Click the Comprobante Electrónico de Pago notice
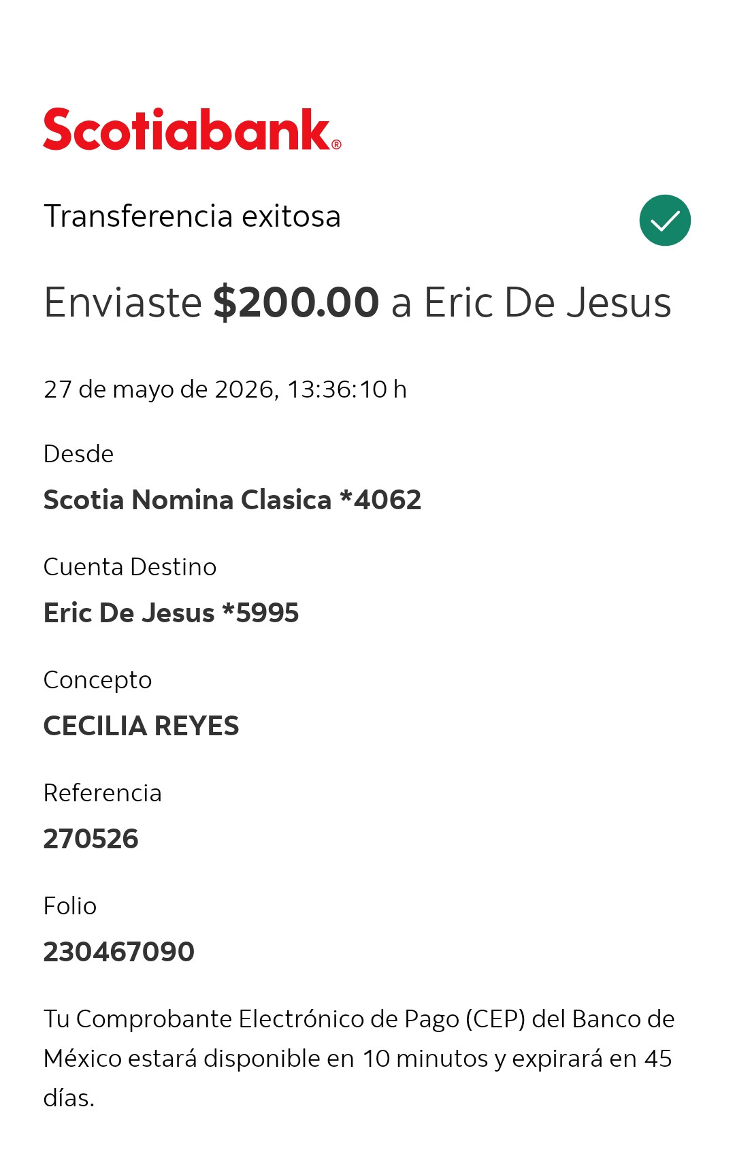The width and height of the screenshot is (735, 1156). tap(359, 1059)
